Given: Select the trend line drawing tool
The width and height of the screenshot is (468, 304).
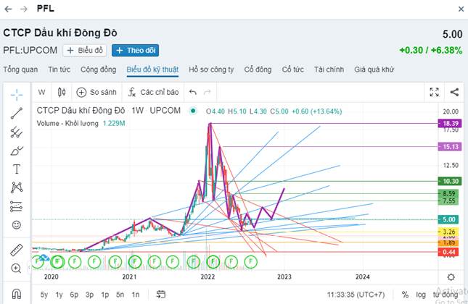Looking at the screenshot, I should pos(16,114).
